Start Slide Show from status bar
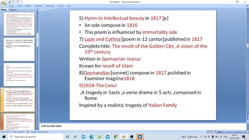 [215, 132]
